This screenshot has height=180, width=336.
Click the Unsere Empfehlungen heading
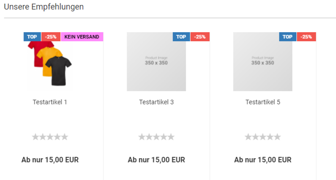[44, 7]
